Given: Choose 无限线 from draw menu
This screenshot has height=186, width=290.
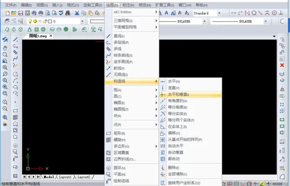Looking at the screenshot, I should (x=131, y=74).
